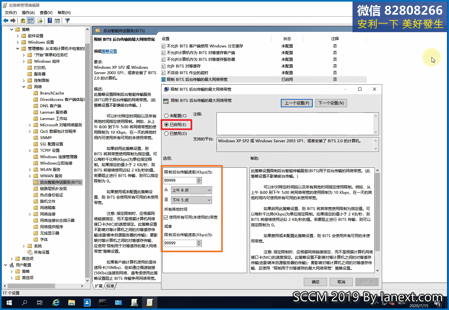The image size is (449, 310).
Task: Click the 下一个设置(N) button
Action: coord(331,103)
